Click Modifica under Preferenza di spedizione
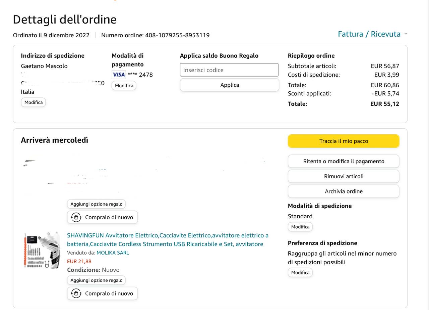The height and width of the screenshot is (310, 429). pyautogui.click(x=300, y=272)
